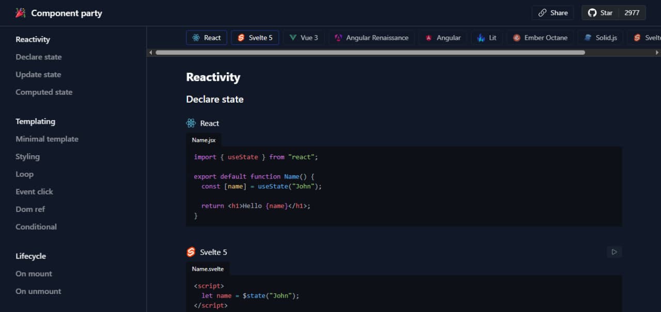Select Computed state in the sidebar
The height and width of the screenshot is (312, 661).
coord(44,92)
